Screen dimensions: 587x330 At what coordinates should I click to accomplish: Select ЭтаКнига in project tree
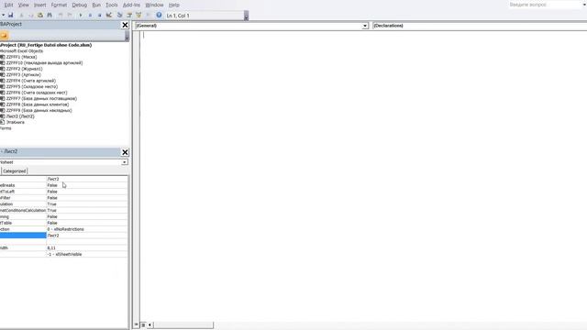tap(15, 122)
